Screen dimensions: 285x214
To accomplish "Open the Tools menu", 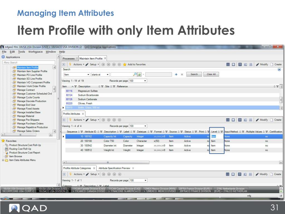I will pos(21,52).
